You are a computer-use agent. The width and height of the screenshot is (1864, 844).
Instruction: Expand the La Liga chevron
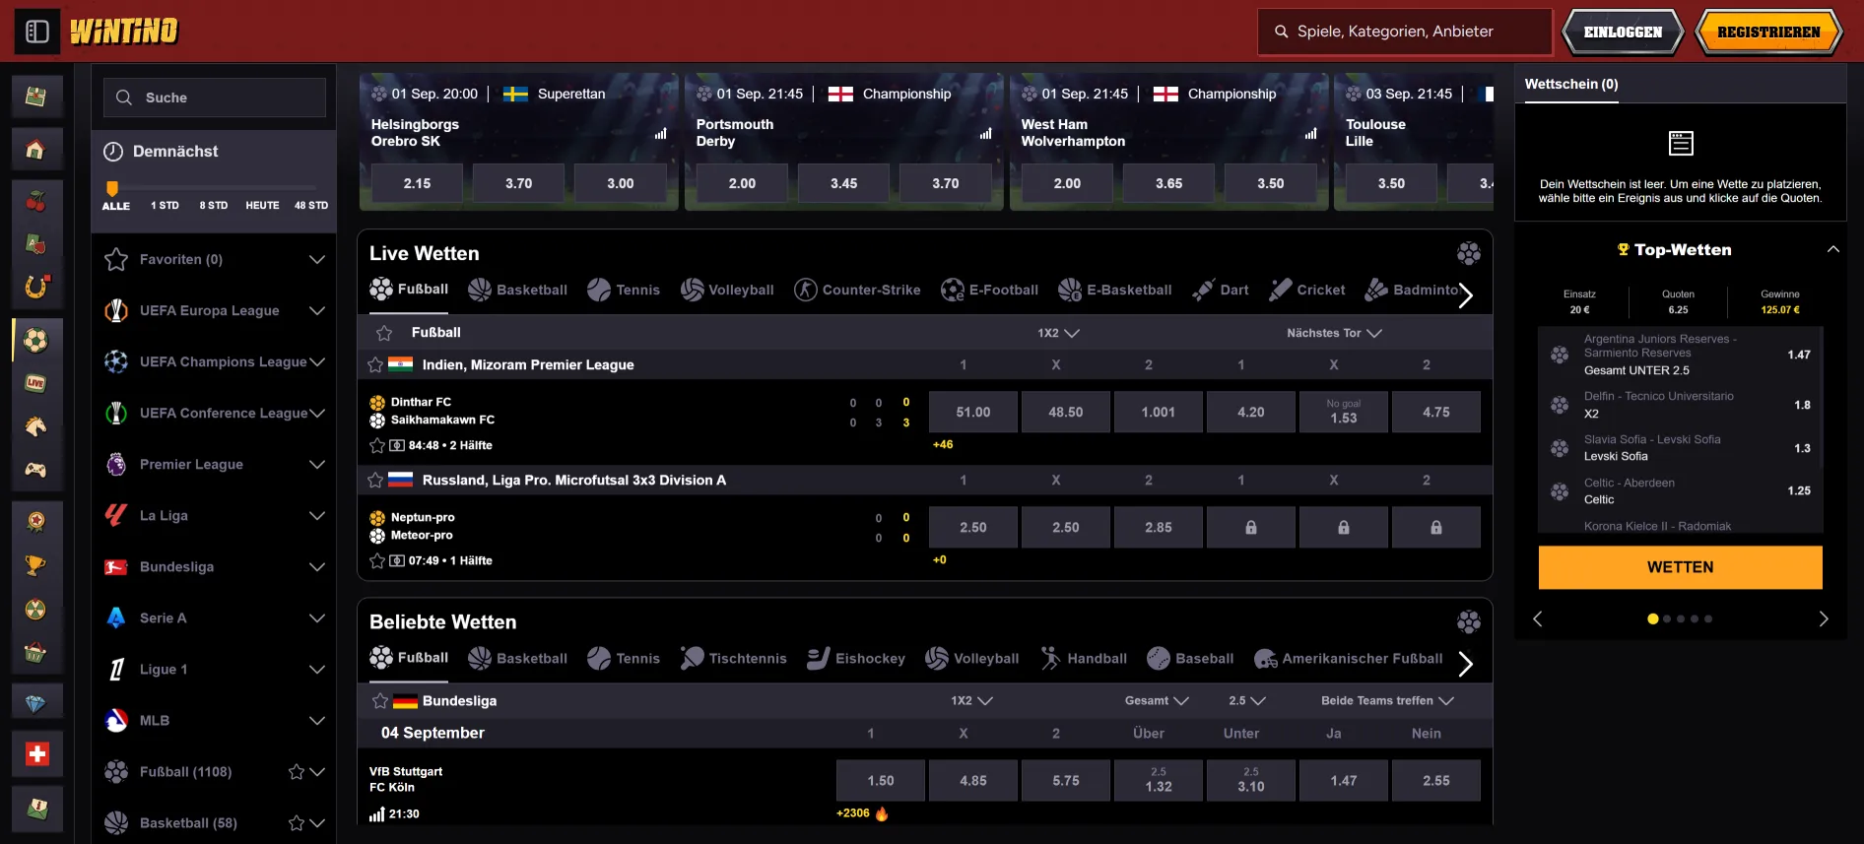point(317,515)
